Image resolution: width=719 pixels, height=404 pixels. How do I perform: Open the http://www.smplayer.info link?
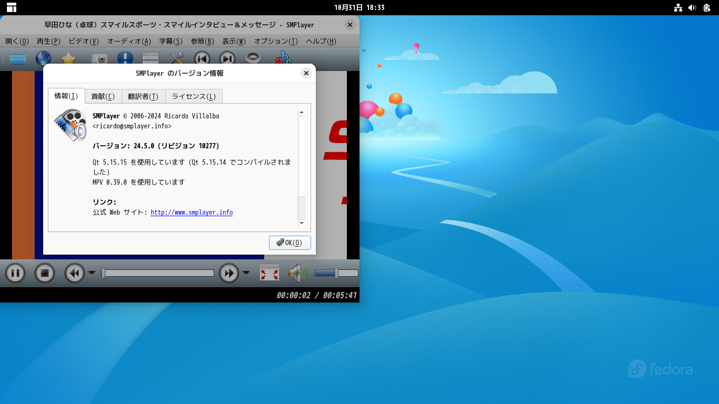(x=192, y=213)
